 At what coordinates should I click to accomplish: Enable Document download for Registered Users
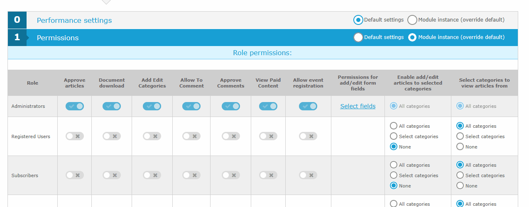[x=112, y=136]
